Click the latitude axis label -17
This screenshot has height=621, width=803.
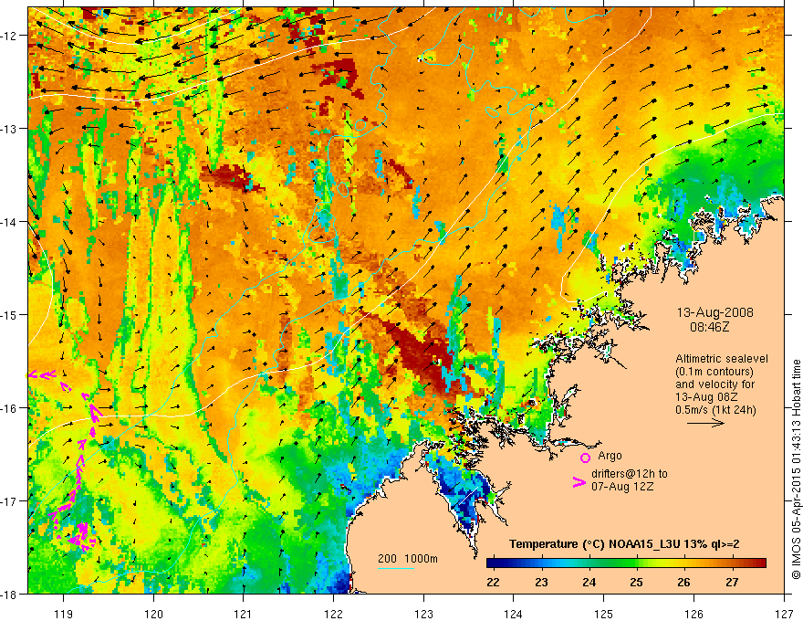coord(10,501)
